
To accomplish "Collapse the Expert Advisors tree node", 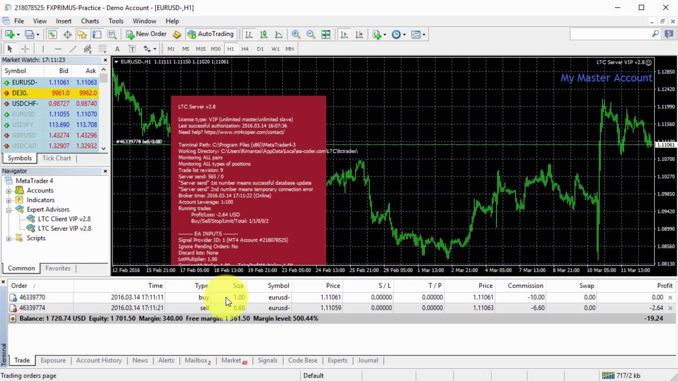I will pyautogui.click(x=9, y=210).
